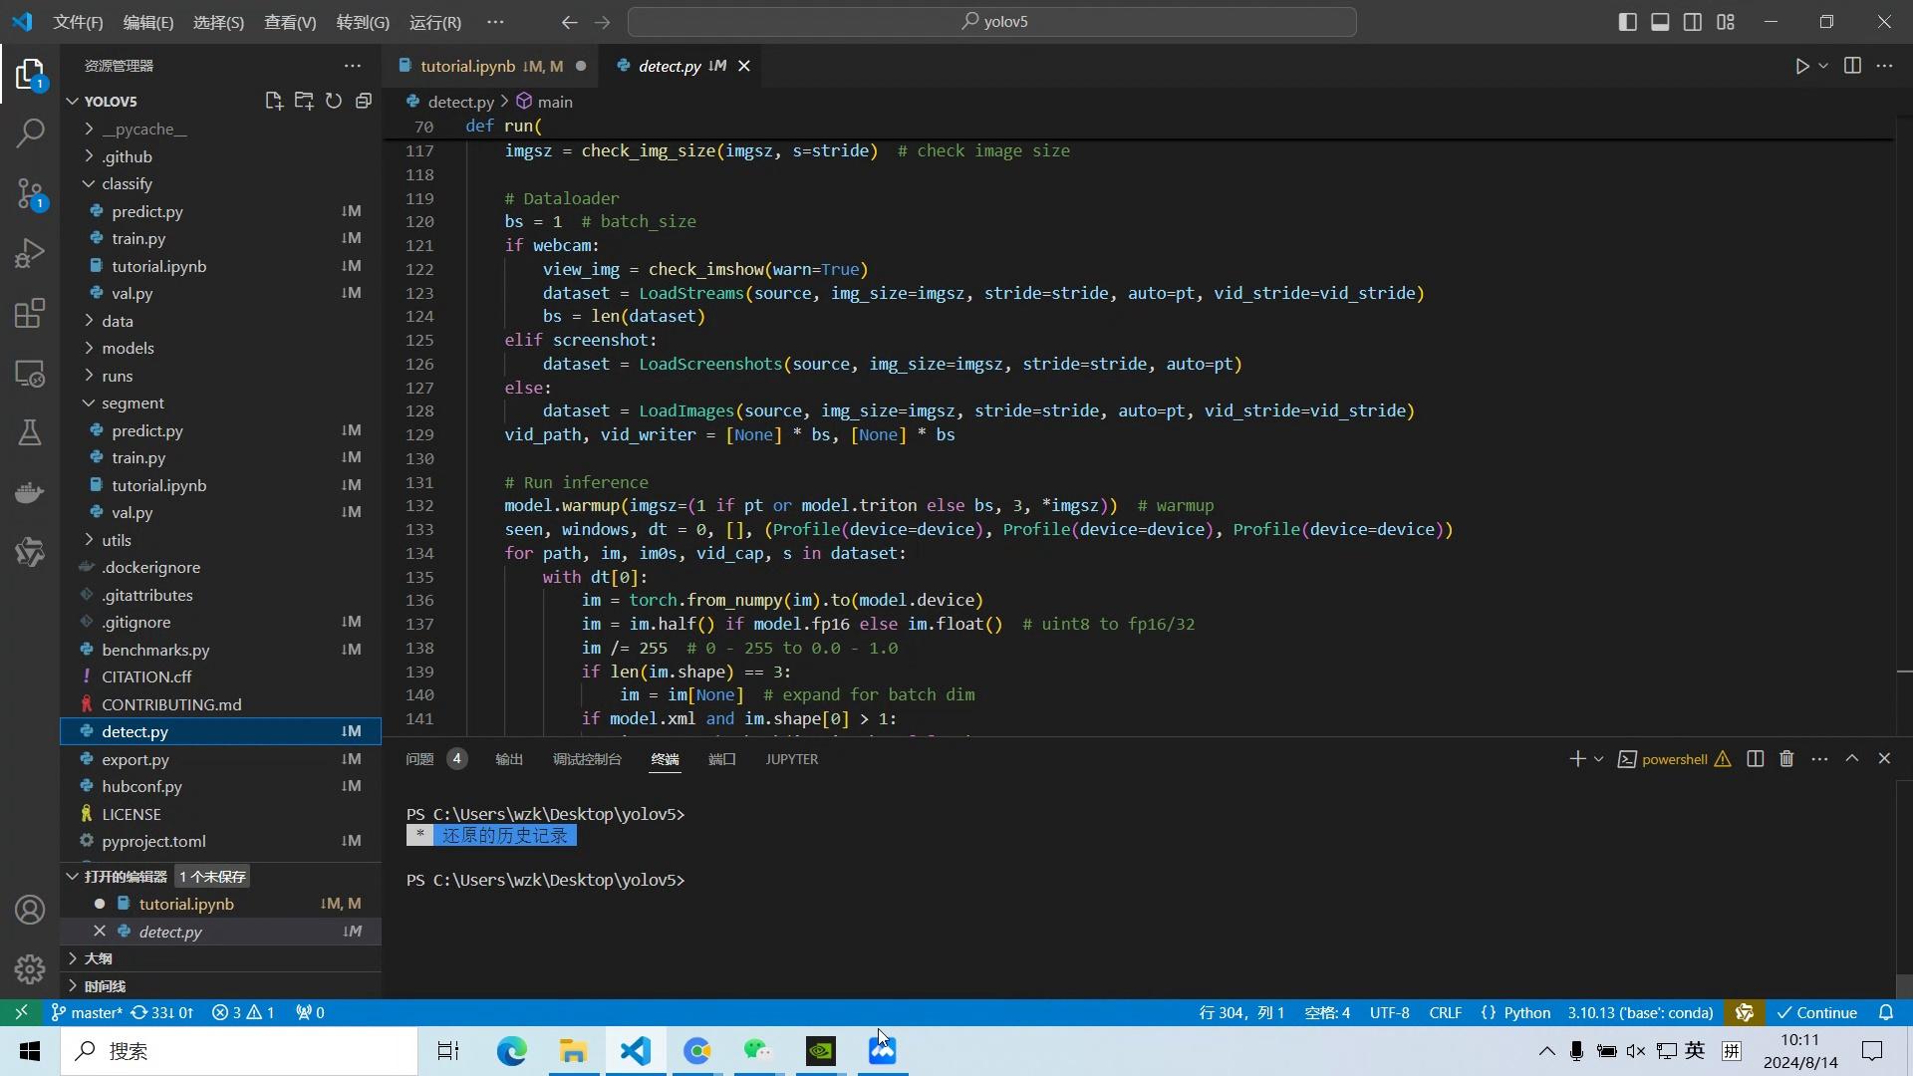The width and height of the screenshot is (1913, 1076).
Task: Click Continue button in status bar
Action: pyautogui.click(x=1817, y=1012)
